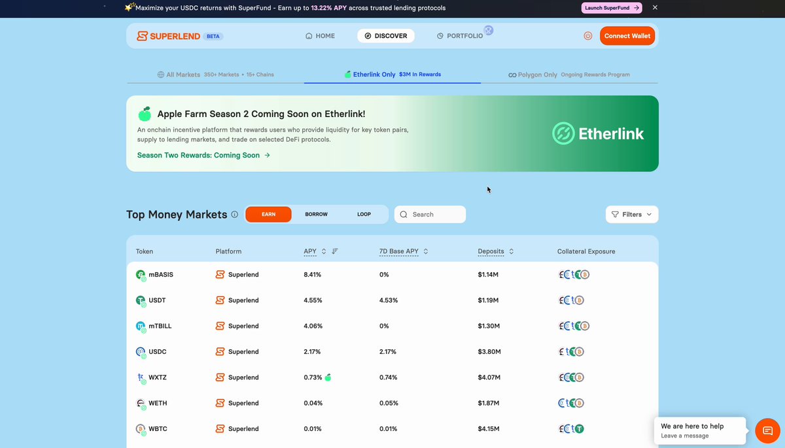Click the WETH token icon
Viewport: 785px width, 448px height.
pyautogui.click(x=141, y=403)
